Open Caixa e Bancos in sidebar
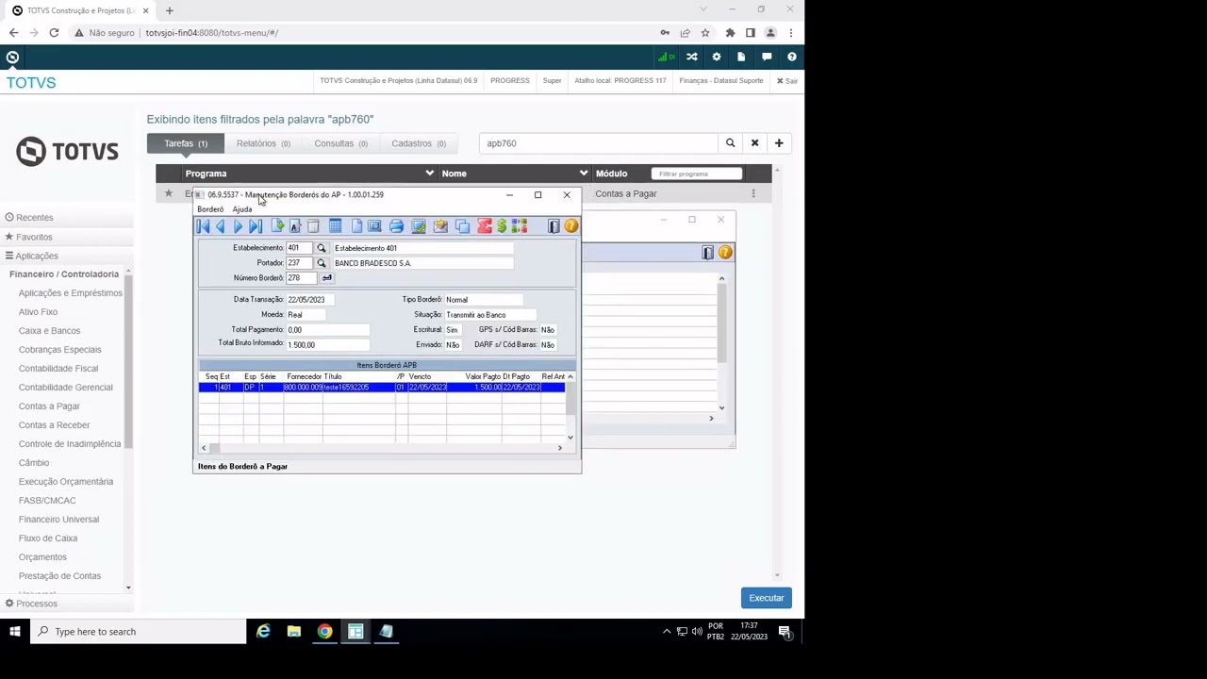This screenshot has height=679, width=1207. click(49, 331)
